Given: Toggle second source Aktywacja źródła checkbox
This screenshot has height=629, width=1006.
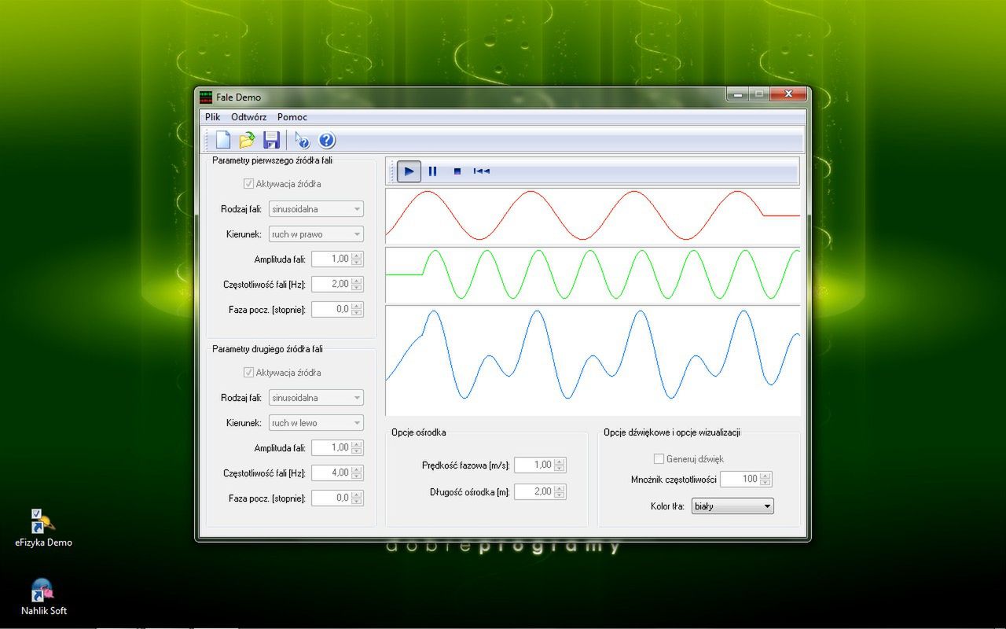Looking at the screenshot, I should click(x=249, y=373).
